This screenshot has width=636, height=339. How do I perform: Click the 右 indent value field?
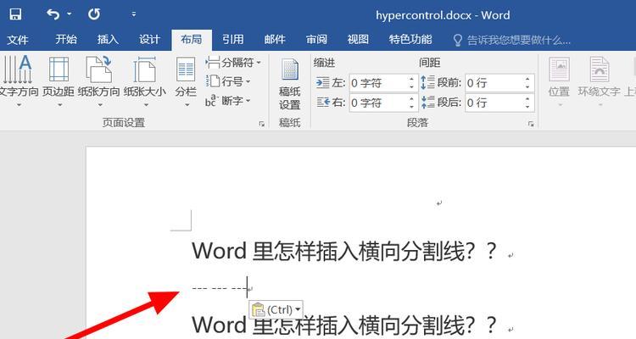coord(378,103)
